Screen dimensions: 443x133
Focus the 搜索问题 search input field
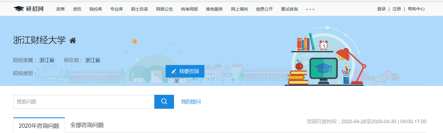coord(84,102)
